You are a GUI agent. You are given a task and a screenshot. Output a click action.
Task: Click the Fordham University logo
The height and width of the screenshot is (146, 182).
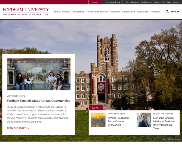point(25,12)
